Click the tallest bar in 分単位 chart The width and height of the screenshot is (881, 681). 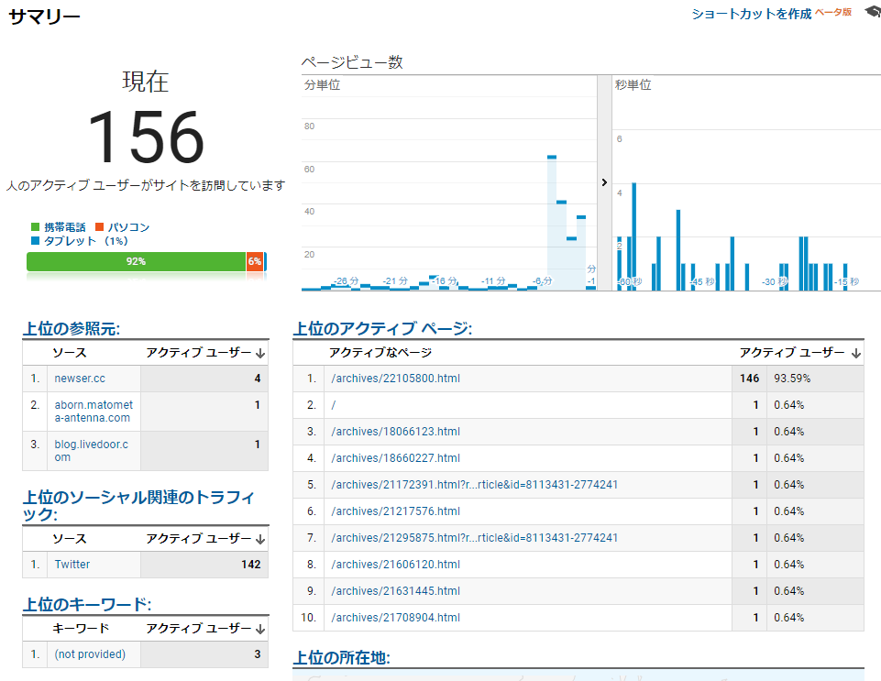pyautogui.click(x=552, y=223)
